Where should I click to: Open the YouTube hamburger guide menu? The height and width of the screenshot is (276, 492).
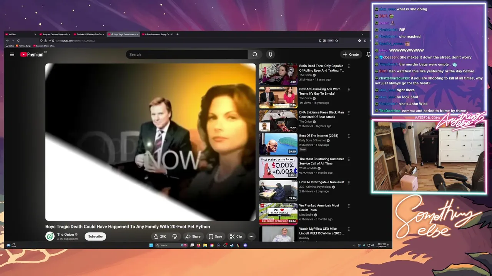click(12, 54)
